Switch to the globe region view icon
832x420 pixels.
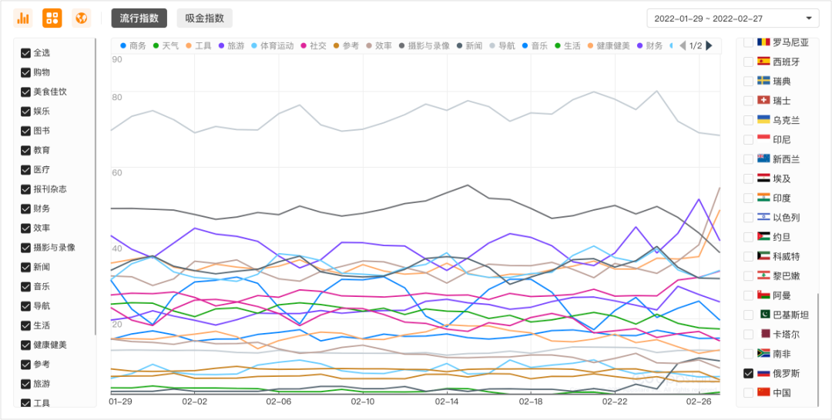(x=81, y=18)
